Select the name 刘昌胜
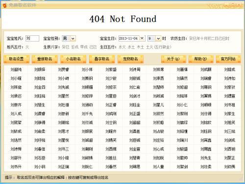The height and width of the screenshot is (184, 245). pyautogui.click(x=135, y=131)
